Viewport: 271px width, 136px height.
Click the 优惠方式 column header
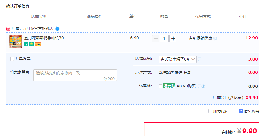[x=203, y=17]
